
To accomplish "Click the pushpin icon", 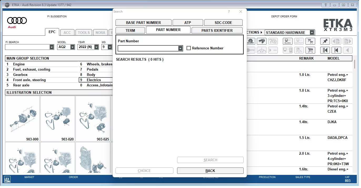I will point(325,41).
